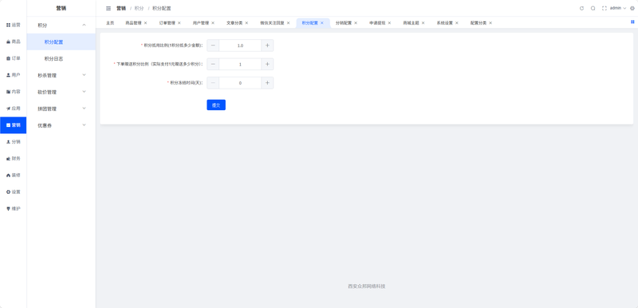Screen dimensions: 638x308
Task: Switch to the 商品管理 tab
Action: click(133, 23)
